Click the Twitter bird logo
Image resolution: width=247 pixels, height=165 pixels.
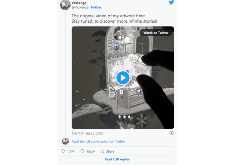click(171, 3)
